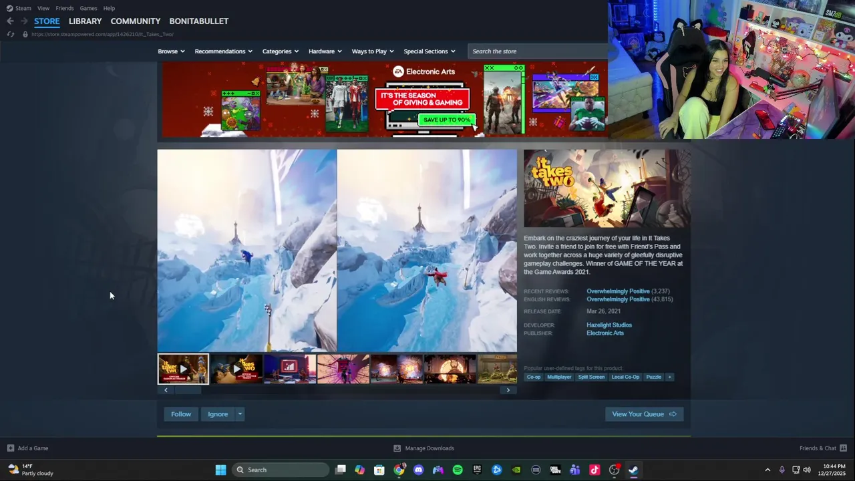Expand the Hardware dropdown
Image resolution: width=855 pixels, height=481 pixels.
coord(325,51)
